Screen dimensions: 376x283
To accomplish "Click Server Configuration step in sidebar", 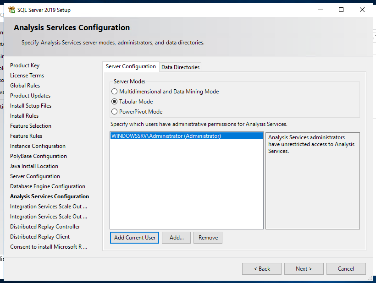I will [x=35, y=176].
